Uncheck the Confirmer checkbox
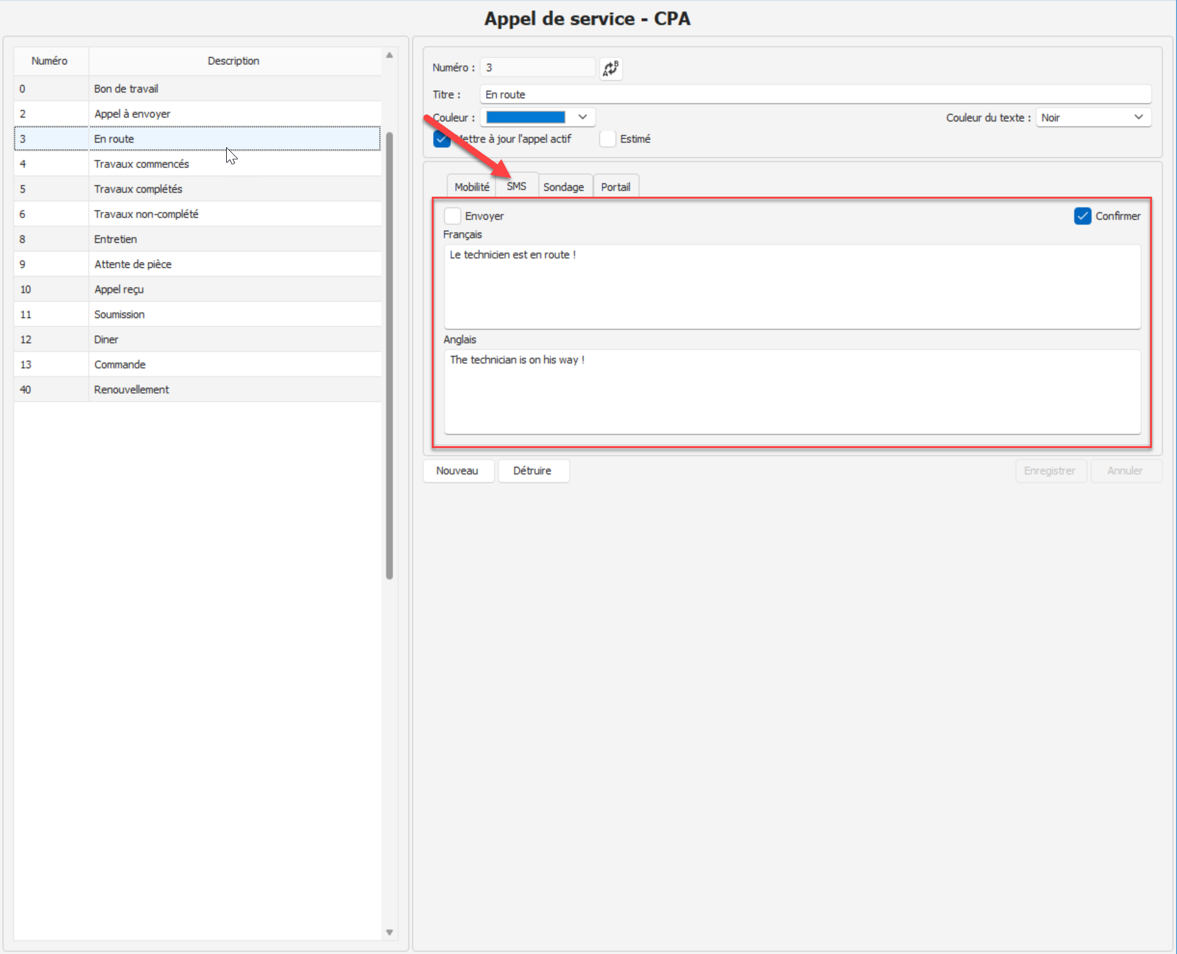The width and height of the screenshot is (1177, 954). [x=1083, y=216]
